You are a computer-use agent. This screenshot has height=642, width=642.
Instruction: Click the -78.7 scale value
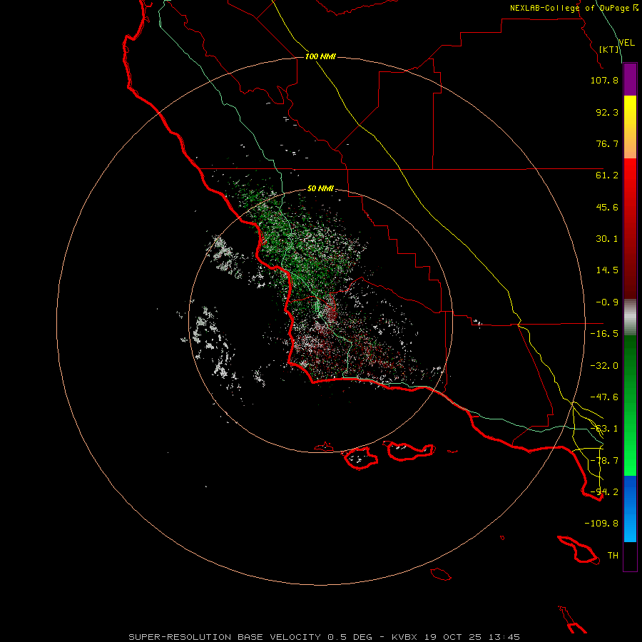point(604,461)
